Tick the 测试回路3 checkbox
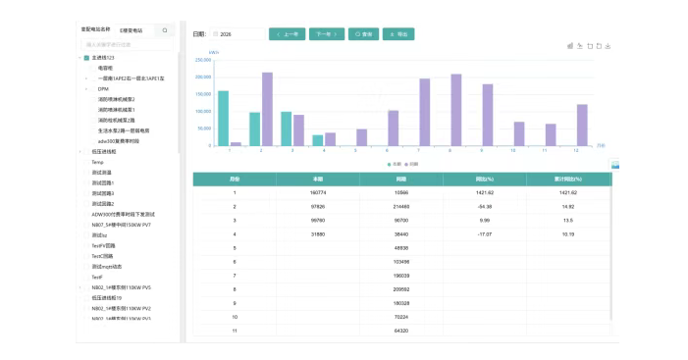Screen dimensions: 688x360 (86, 193)
